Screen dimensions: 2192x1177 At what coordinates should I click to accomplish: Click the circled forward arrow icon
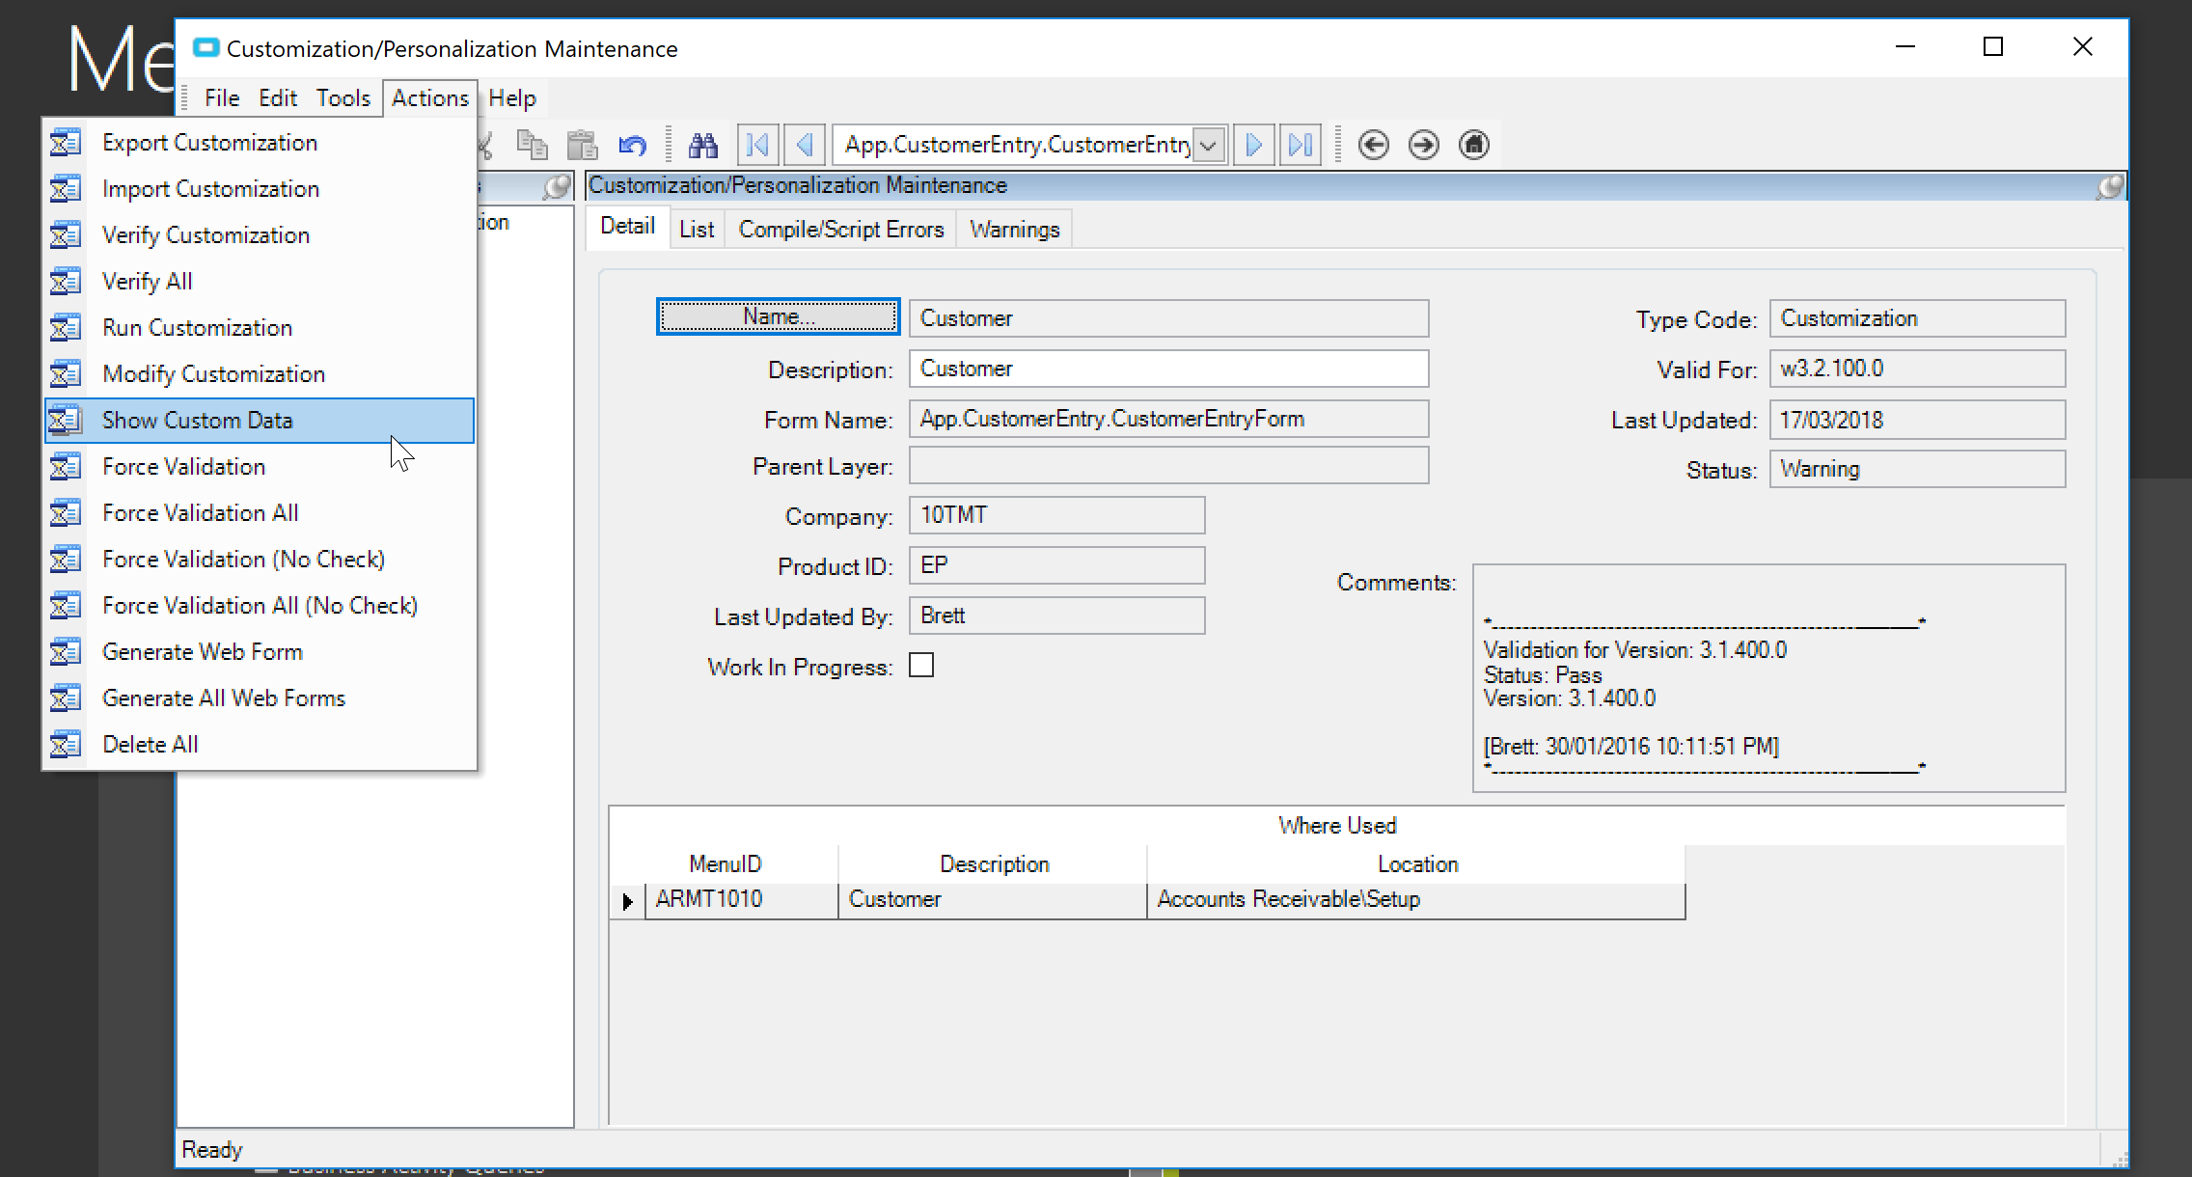(1423, 146)
